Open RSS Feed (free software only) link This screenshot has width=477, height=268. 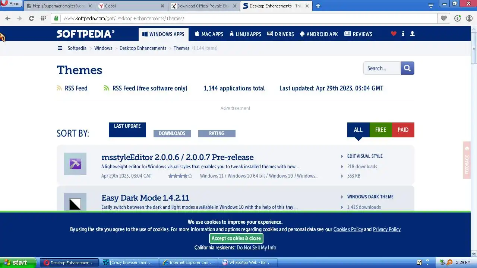(x=150, y=88)
